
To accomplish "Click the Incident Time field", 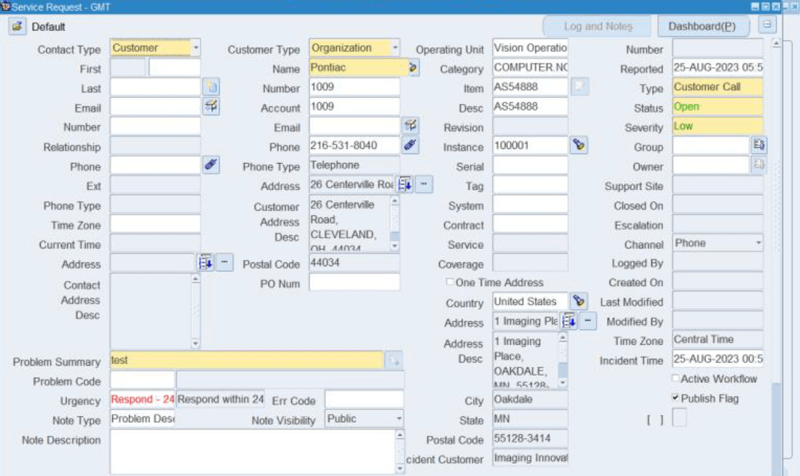I will click(x=718, y=360).
